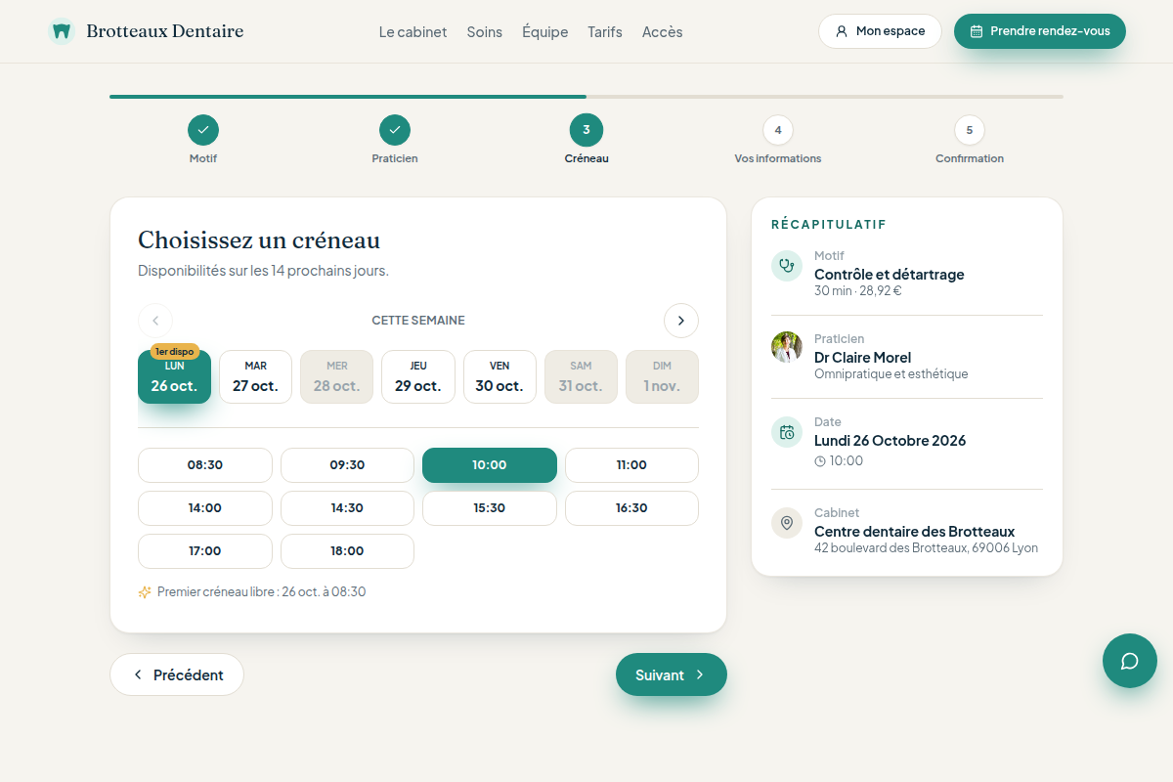Choose the 16:30 time slot

tap(631, 508)
